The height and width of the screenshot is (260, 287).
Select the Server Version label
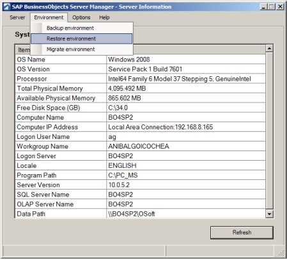point(61,184)
